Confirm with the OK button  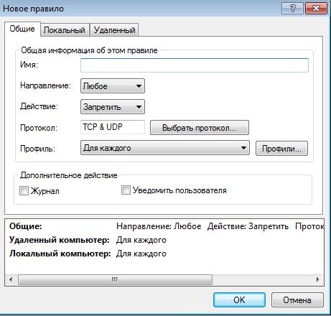click(x=239, y=299)
